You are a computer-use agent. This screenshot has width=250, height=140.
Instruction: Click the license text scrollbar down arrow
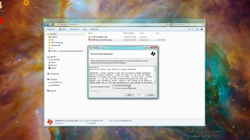point(155,82)
